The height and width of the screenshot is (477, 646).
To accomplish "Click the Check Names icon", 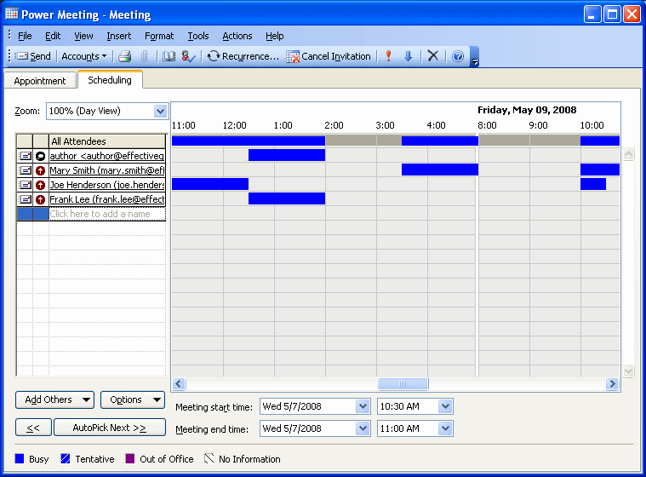I will pyautogui.click(x=188, y=56).
